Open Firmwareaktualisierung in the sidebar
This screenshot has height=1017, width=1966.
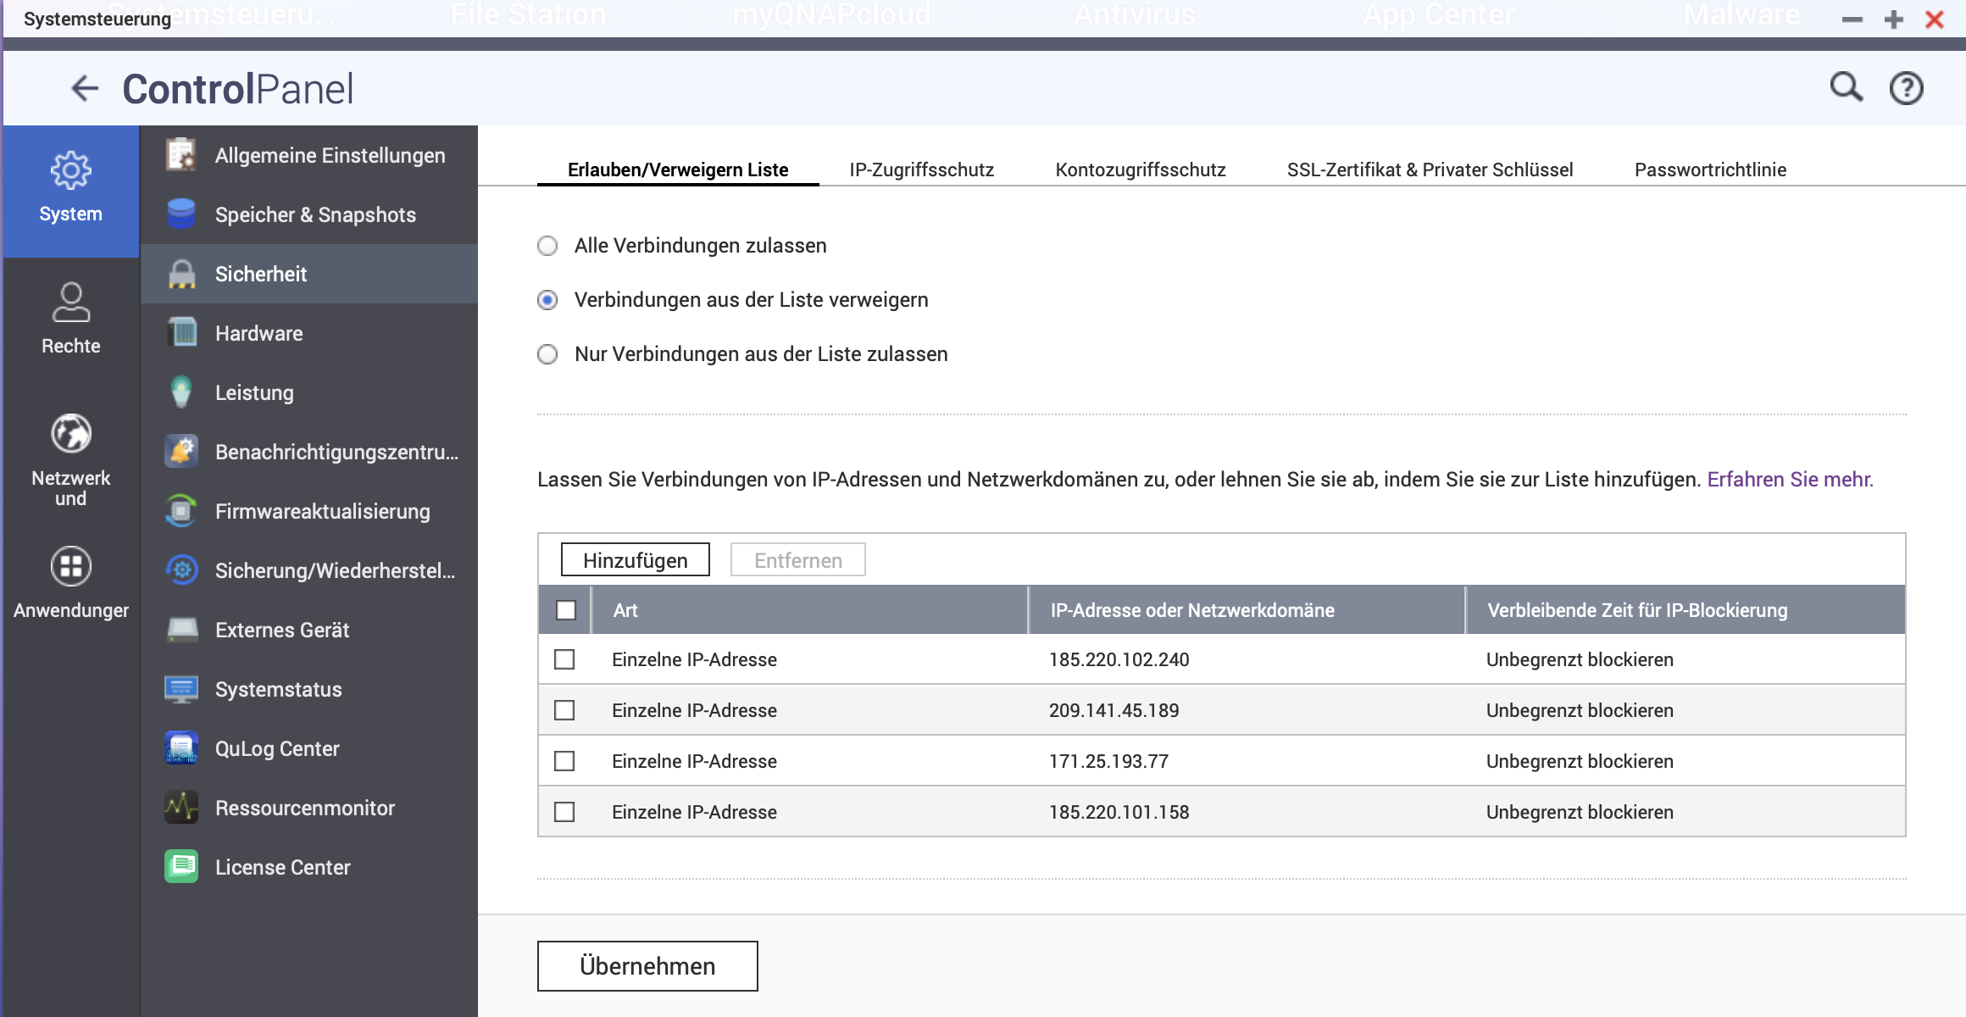[322, 512]
